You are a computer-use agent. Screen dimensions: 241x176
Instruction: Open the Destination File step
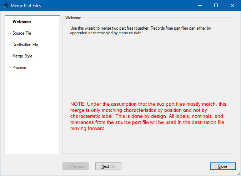pos(25,45)
